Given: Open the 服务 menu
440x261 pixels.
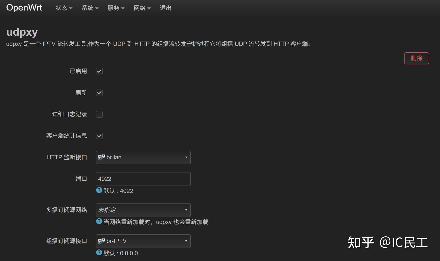Looking at the screenshot, I should click(116, 8).
